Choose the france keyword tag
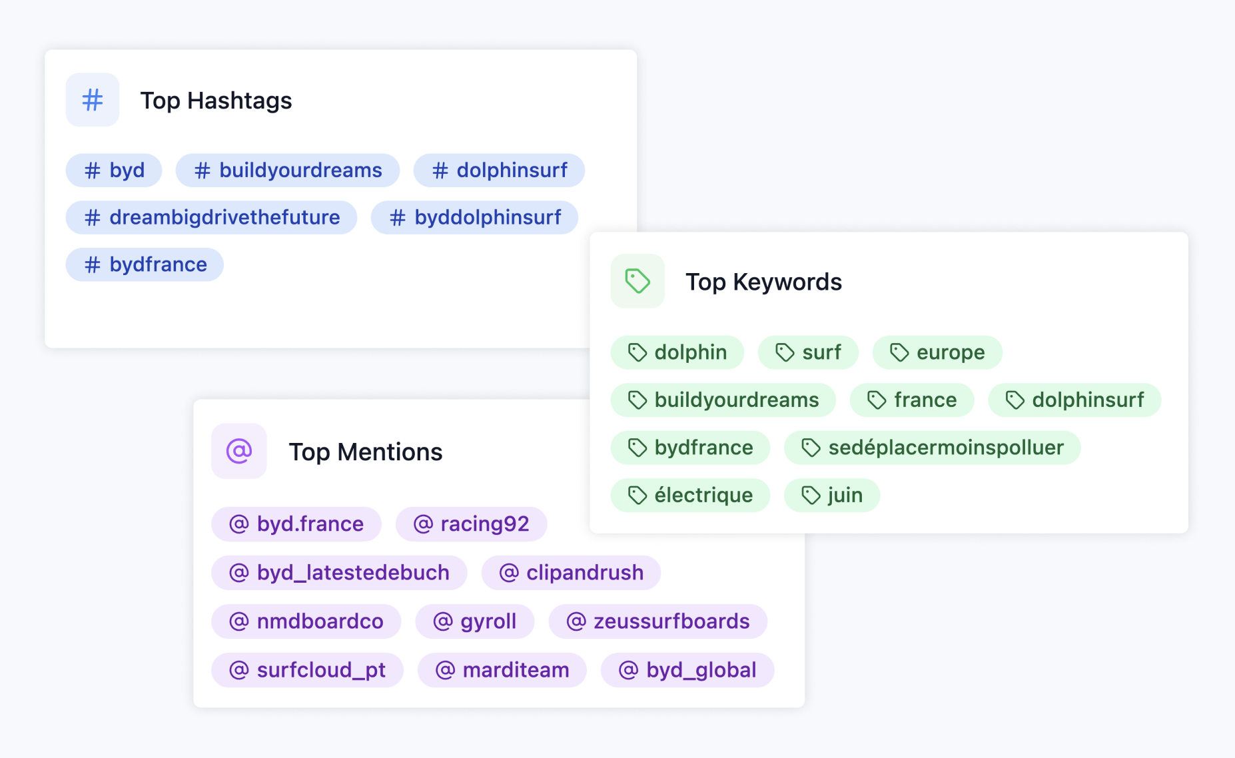 [912, 400]
